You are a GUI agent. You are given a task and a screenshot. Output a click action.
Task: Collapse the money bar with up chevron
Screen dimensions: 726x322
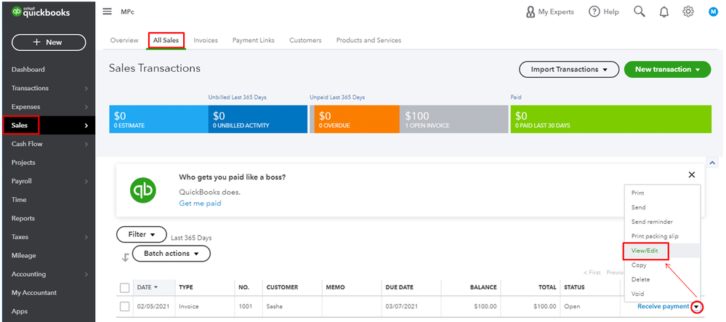click(x=711, y=162)
